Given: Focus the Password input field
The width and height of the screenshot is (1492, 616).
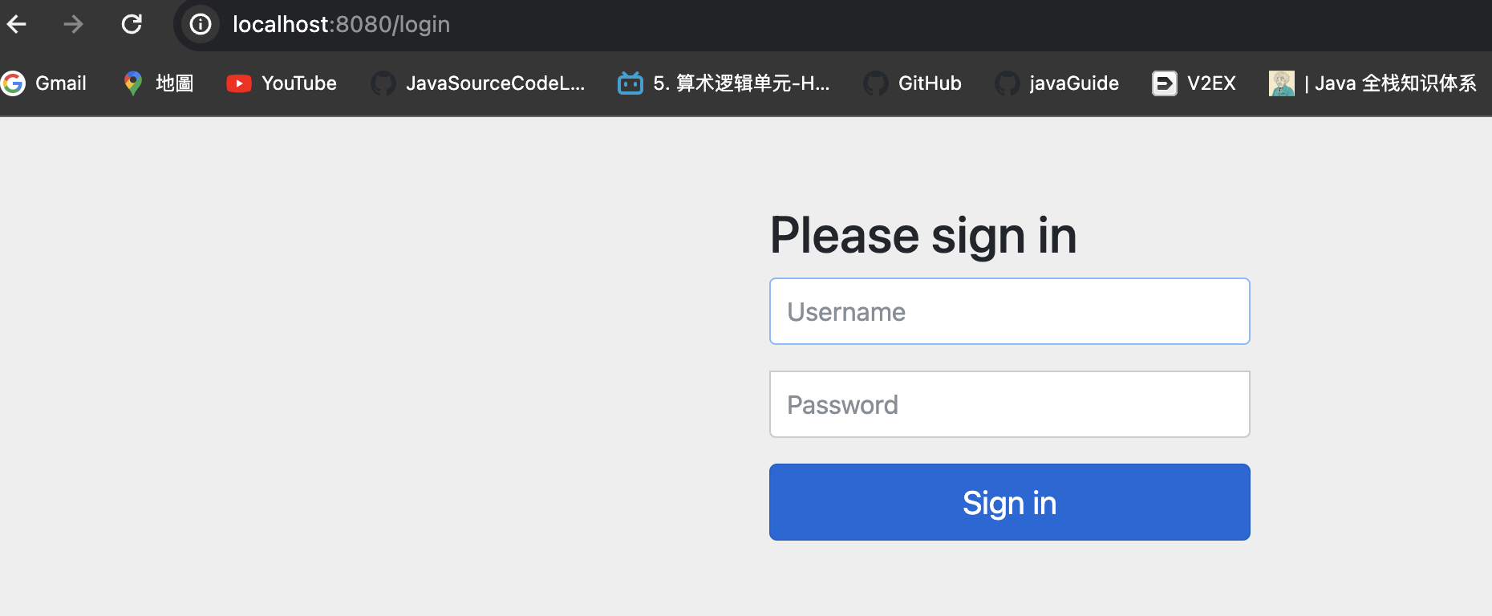Looking at the screenshot, I should pyautogui.click(x=1009, y=404).
